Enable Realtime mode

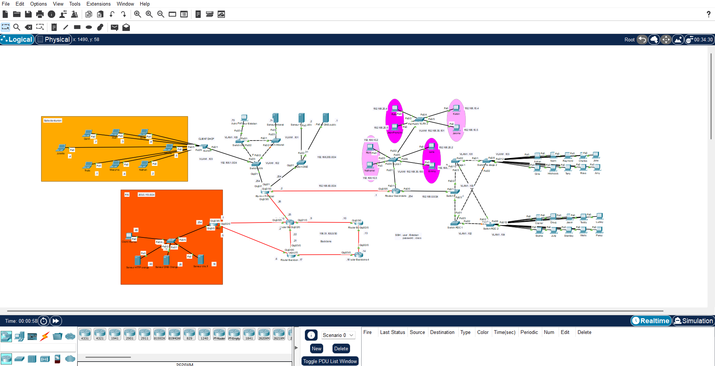651,321
